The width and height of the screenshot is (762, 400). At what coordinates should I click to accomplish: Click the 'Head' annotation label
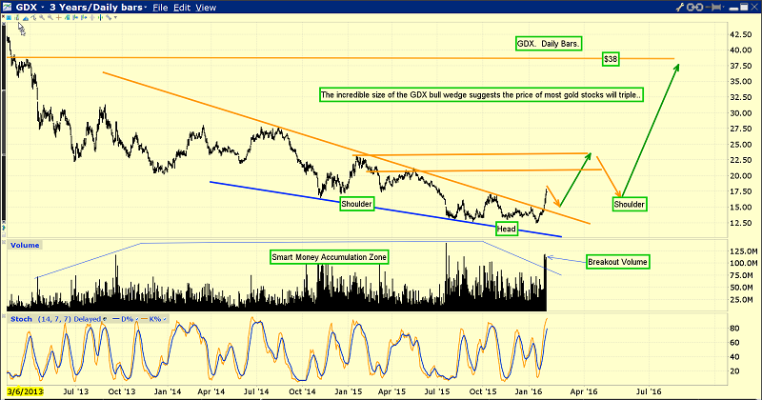pyautogui.click(x=506, y=229)
